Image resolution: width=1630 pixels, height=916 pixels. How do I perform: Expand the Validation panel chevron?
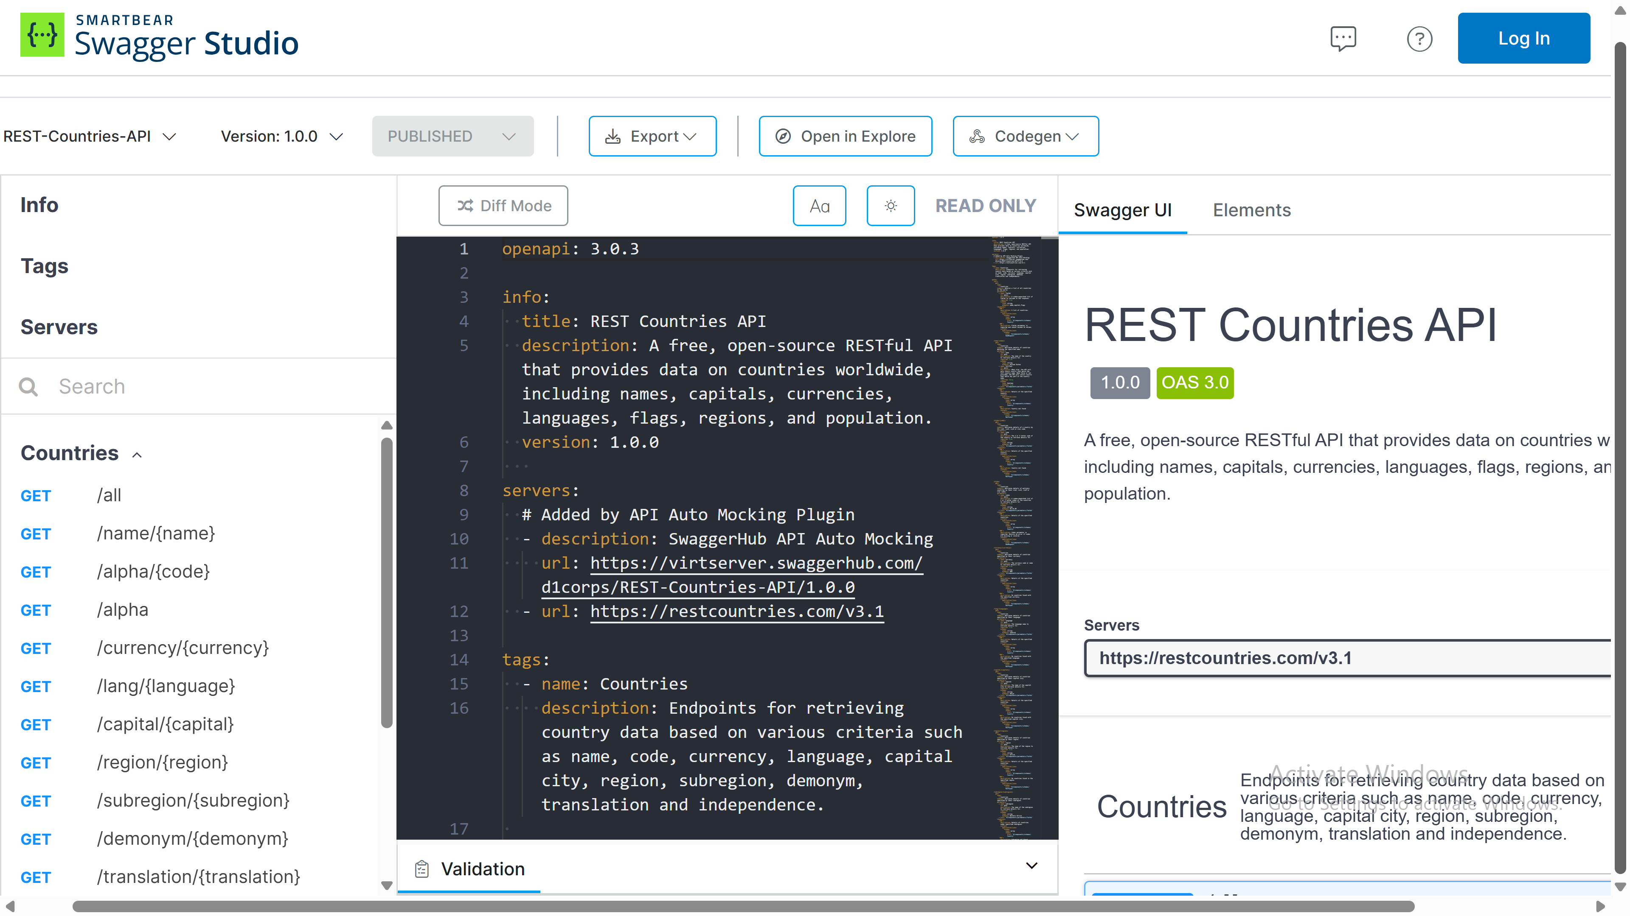pos(1031,866)
